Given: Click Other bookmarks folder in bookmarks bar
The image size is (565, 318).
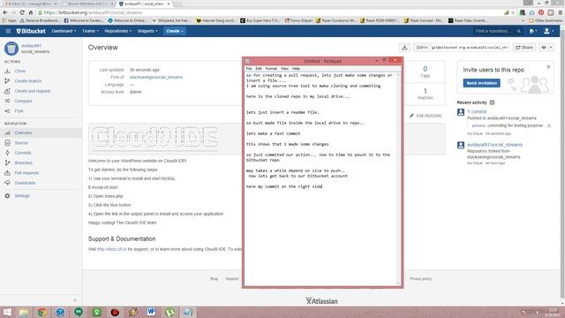Looking at the screenshot, I should pos(546,20).
